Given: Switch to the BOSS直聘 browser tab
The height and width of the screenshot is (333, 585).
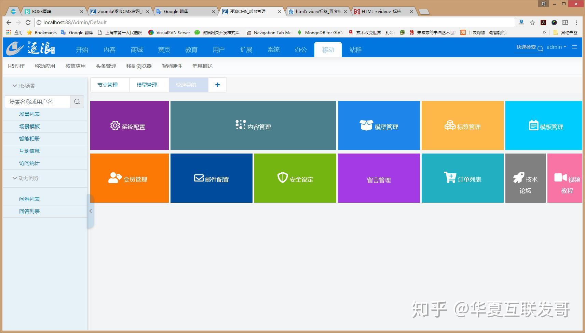Looking at the screenshot, I should point(54,12).
